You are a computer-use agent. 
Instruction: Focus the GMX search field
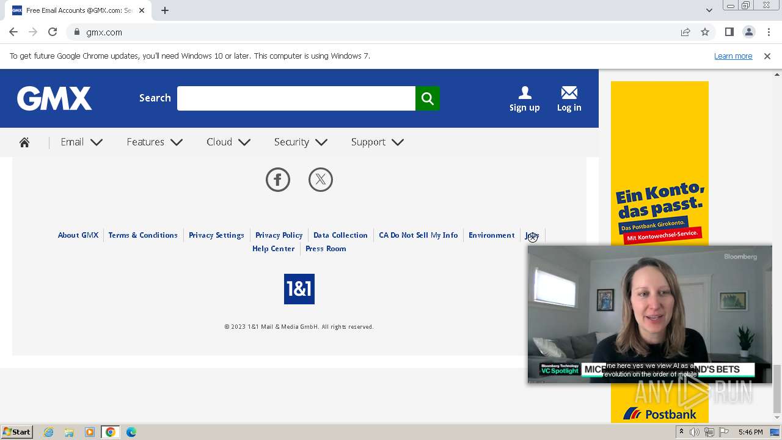(x=296, y=98)
